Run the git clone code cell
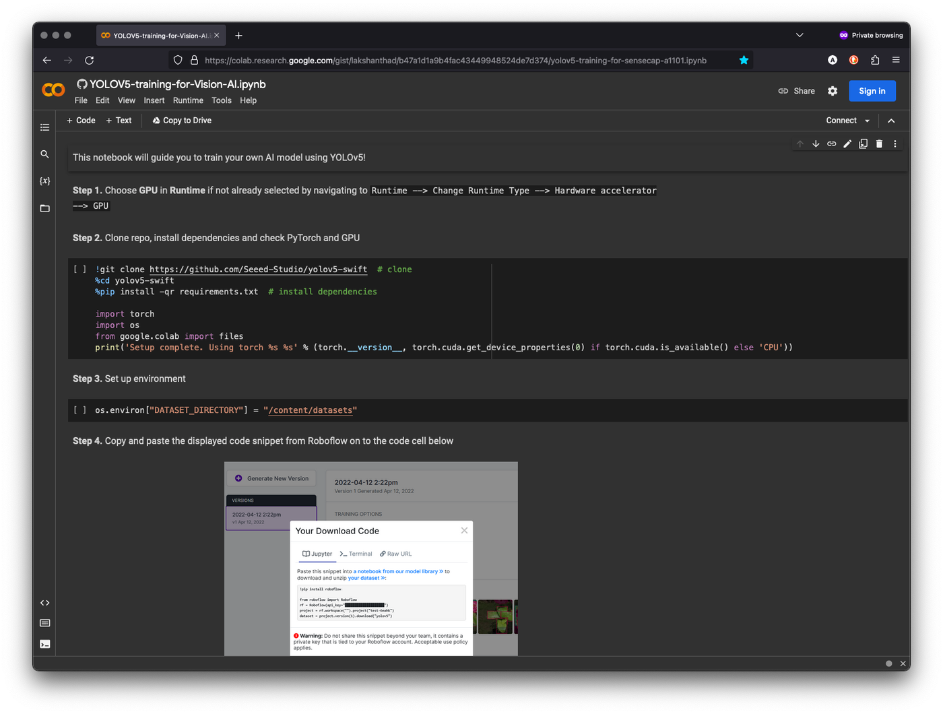The image size is (943, 714). click(80, 269)
